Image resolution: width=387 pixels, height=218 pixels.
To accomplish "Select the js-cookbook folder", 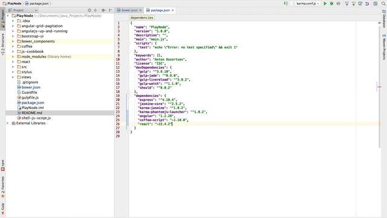I will point(32,51).
